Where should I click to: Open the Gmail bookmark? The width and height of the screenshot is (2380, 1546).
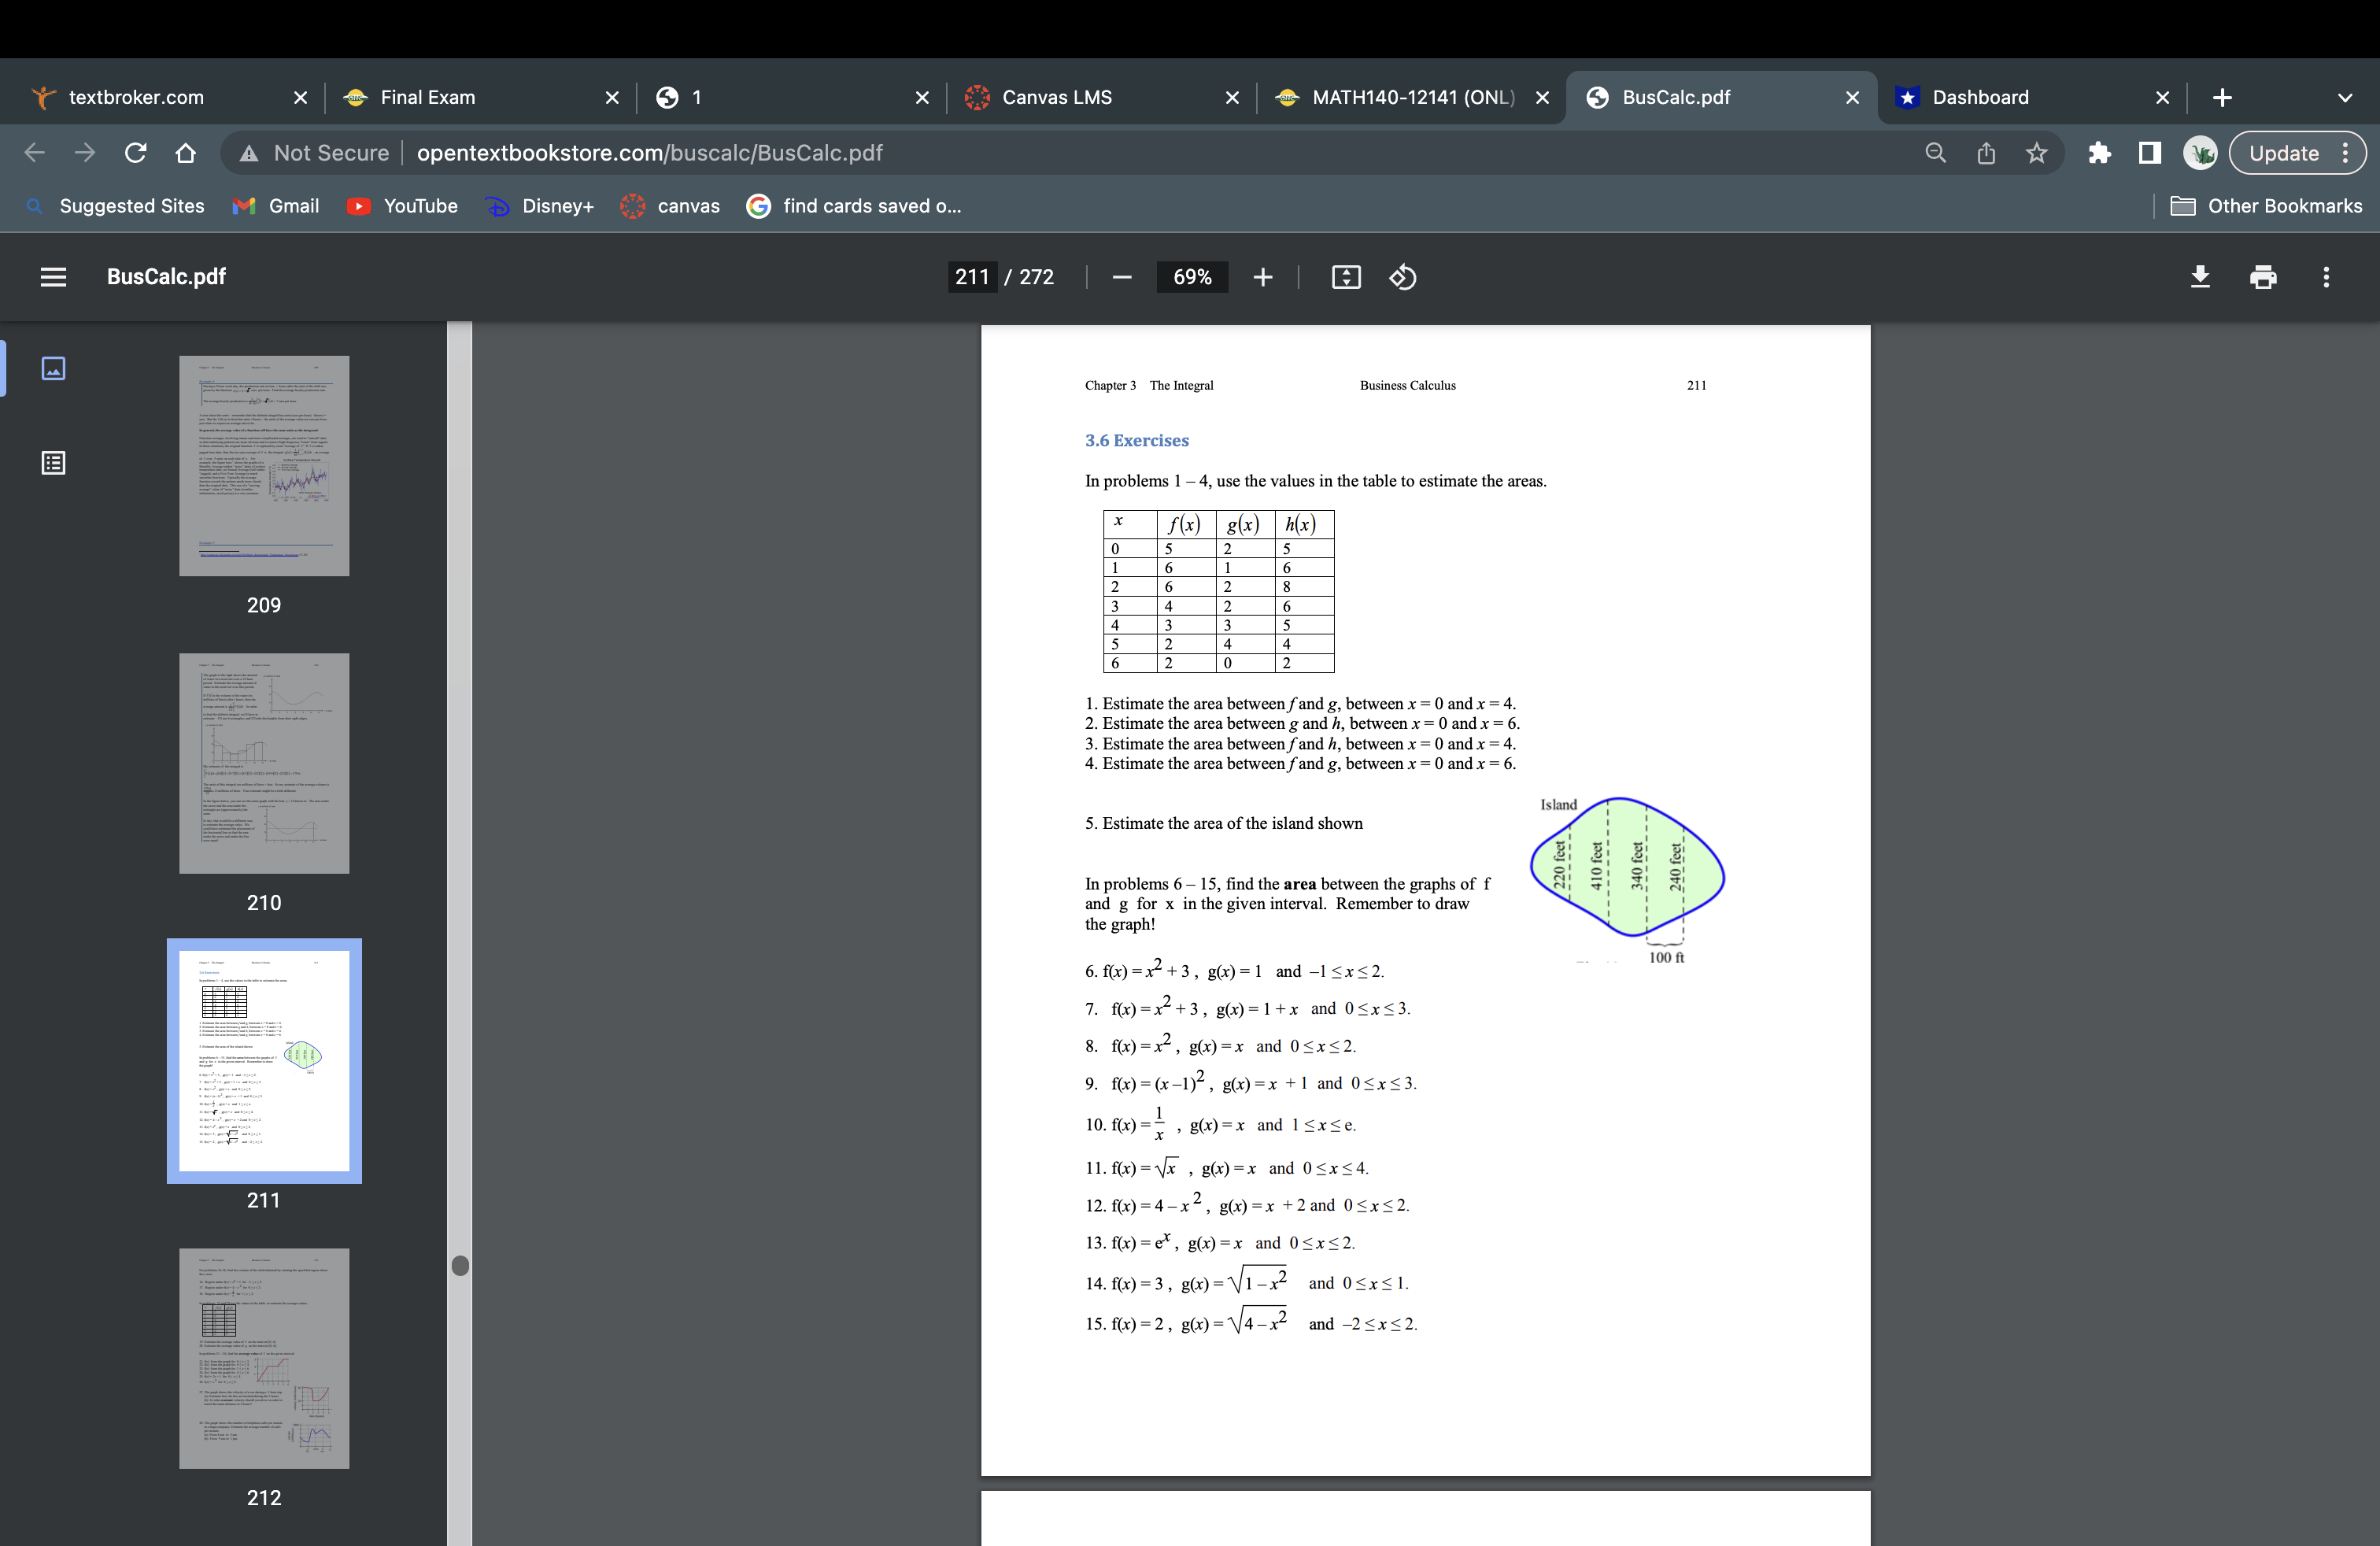tap(276, 206)
